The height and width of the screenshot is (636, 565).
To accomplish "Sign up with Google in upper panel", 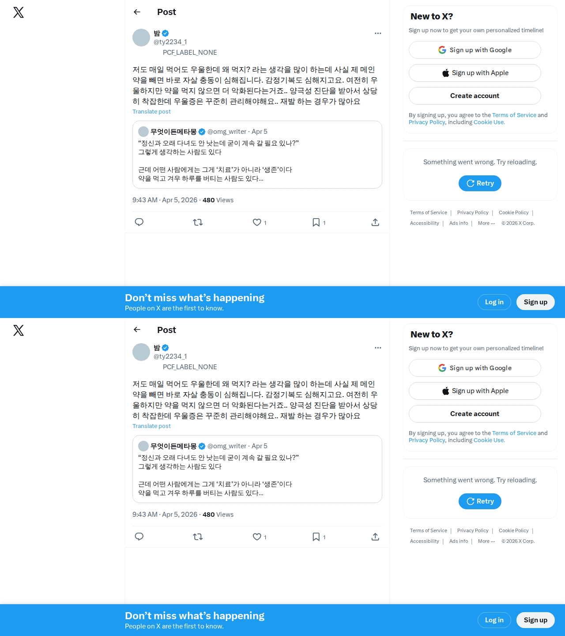I will pyautogui.click(x=475, y=50).
